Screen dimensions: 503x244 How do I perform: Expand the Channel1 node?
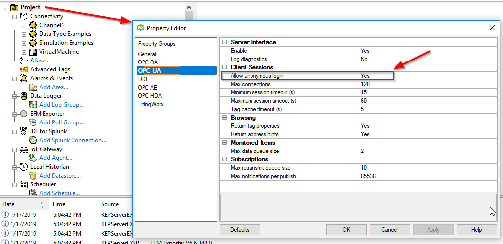[x=24, y=25]
